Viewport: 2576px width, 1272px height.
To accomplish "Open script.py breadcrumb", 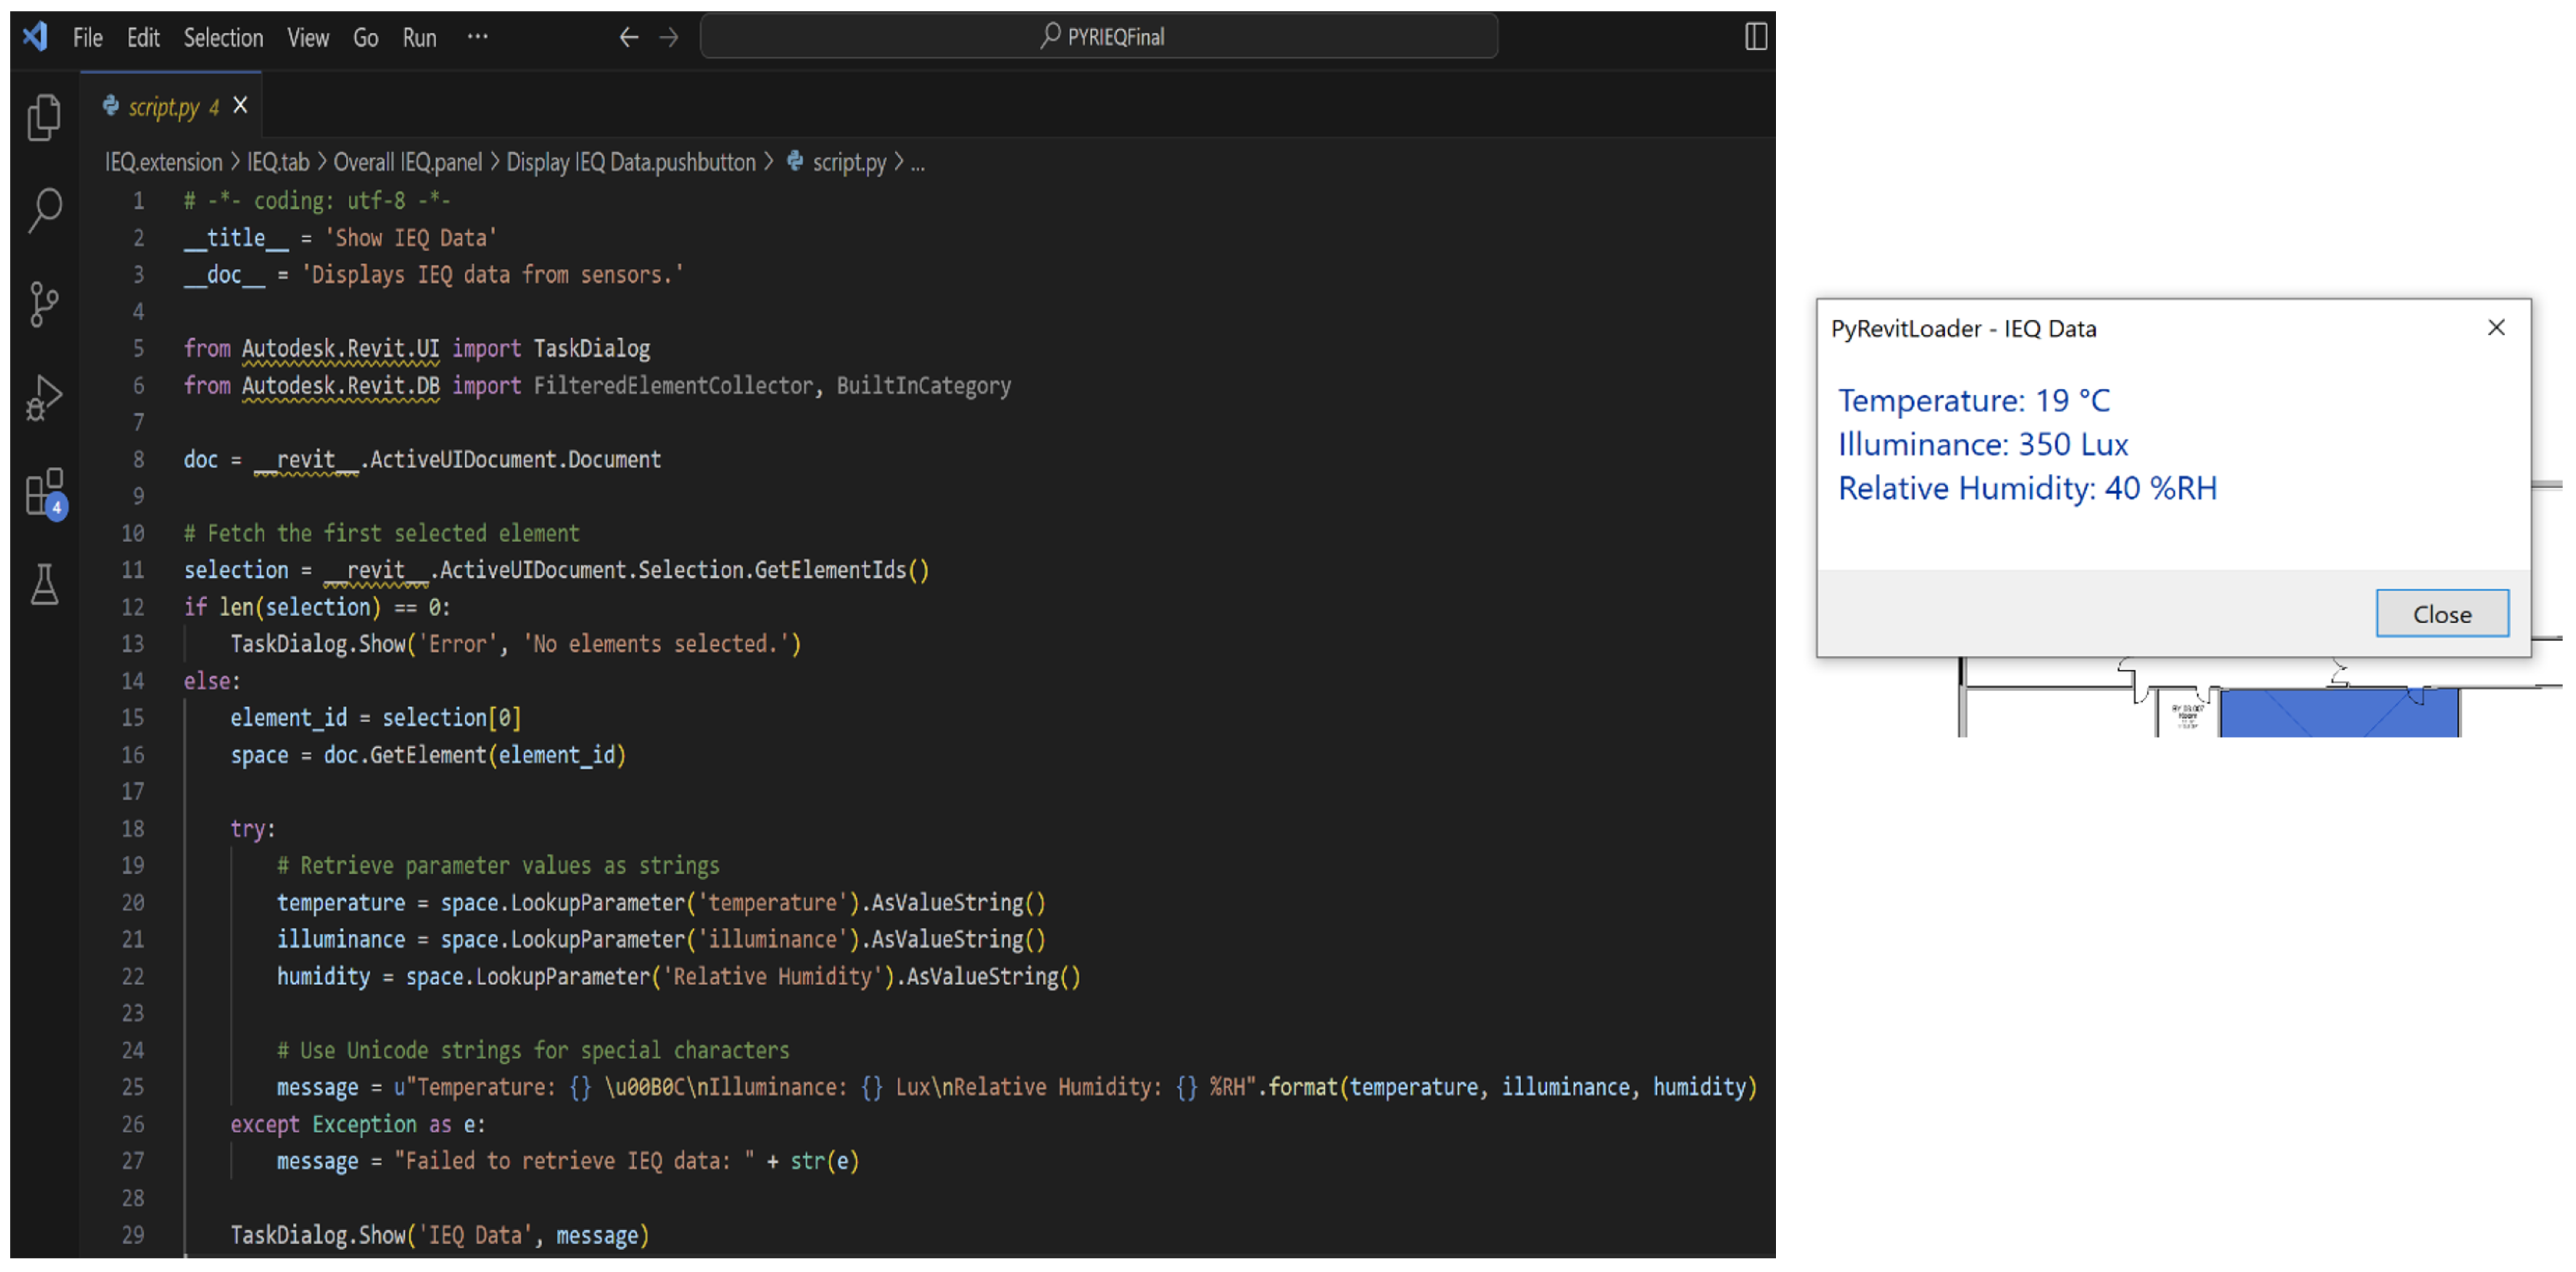I will click(x=849, y=162).
